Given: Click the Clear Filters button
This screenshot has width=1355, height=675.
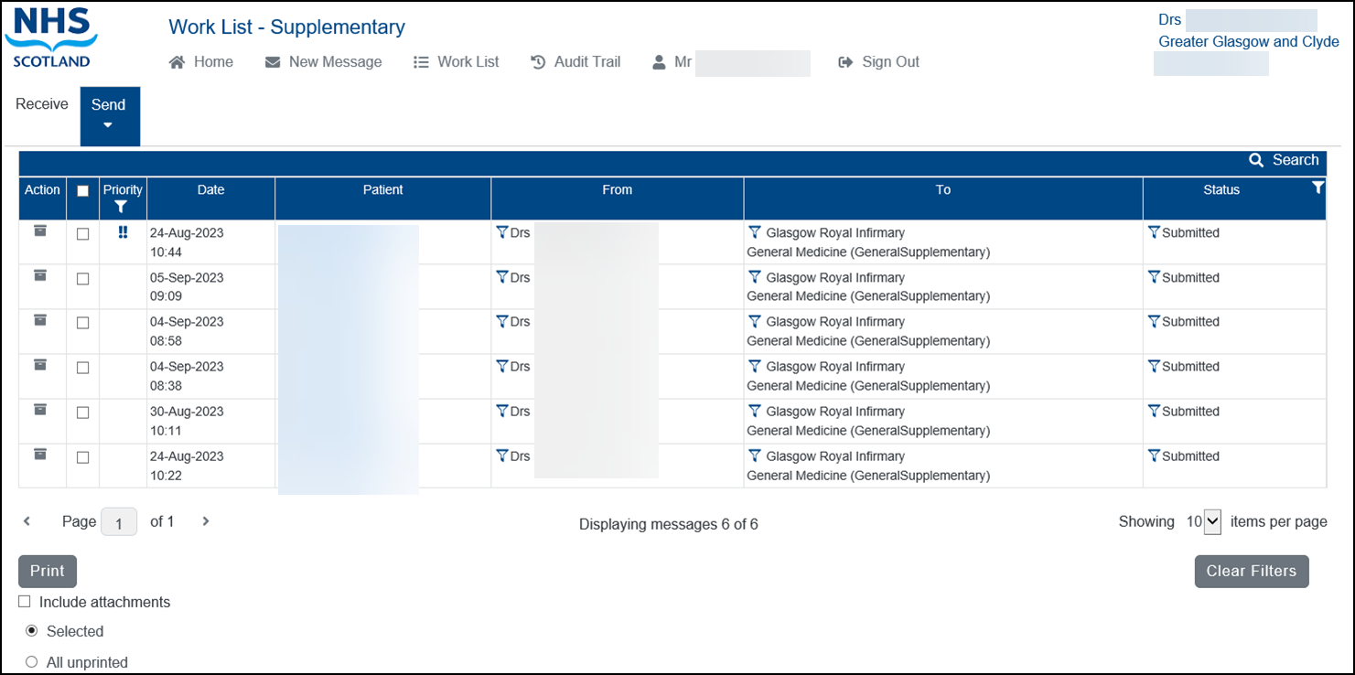Looking at the screenshot, I should [x=1251, y=571].
